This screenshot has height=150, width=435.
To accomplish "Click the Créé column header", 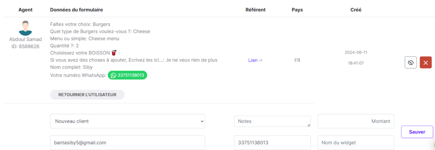I will click(x=356, y=10).
